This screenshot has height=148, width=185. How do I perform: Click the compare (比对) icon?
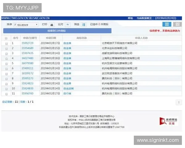tap(68, 25)
